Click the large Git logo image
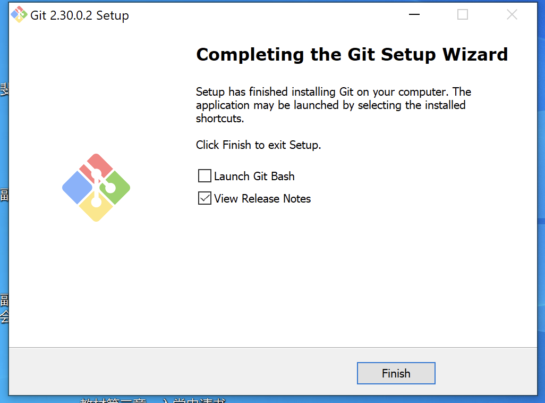 (x=96, y=187)
